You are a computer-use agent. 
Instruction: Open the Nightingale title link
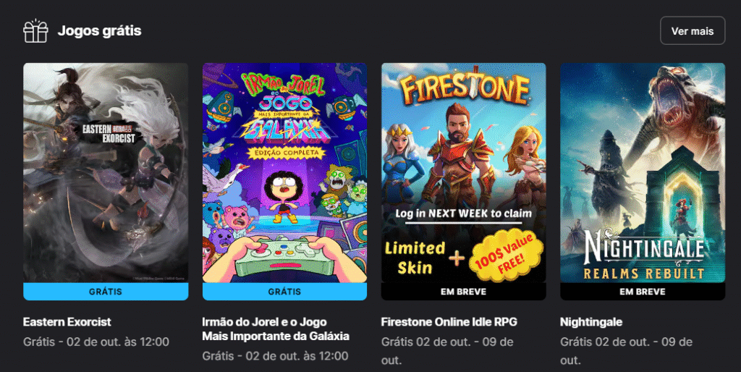point(591,322)
